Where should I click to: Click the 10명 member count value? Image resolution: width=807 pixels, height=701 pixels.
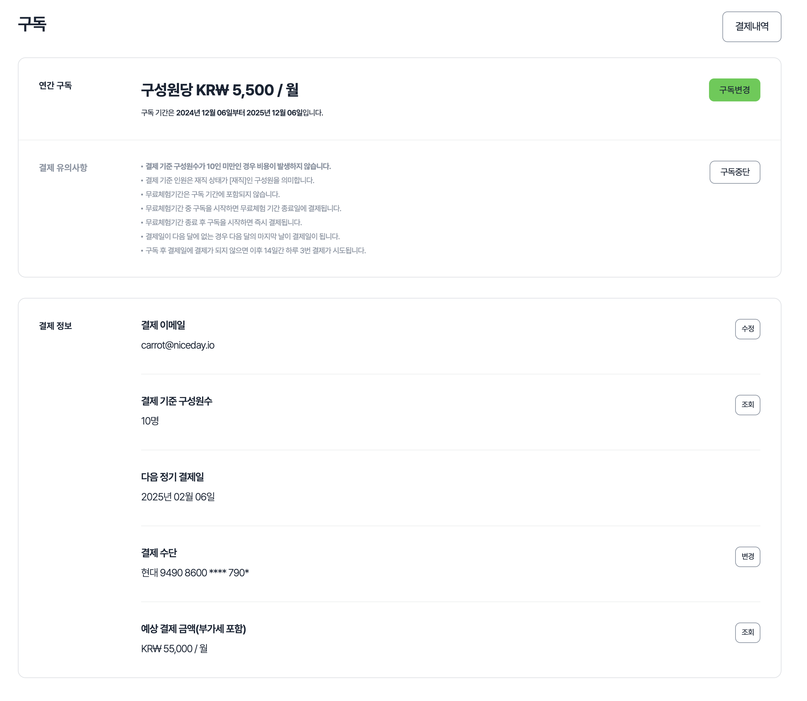point(150,421)
